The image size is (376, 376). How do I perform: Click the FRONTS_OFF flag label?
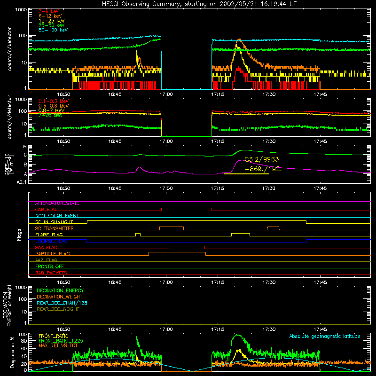tap(50, 266)
